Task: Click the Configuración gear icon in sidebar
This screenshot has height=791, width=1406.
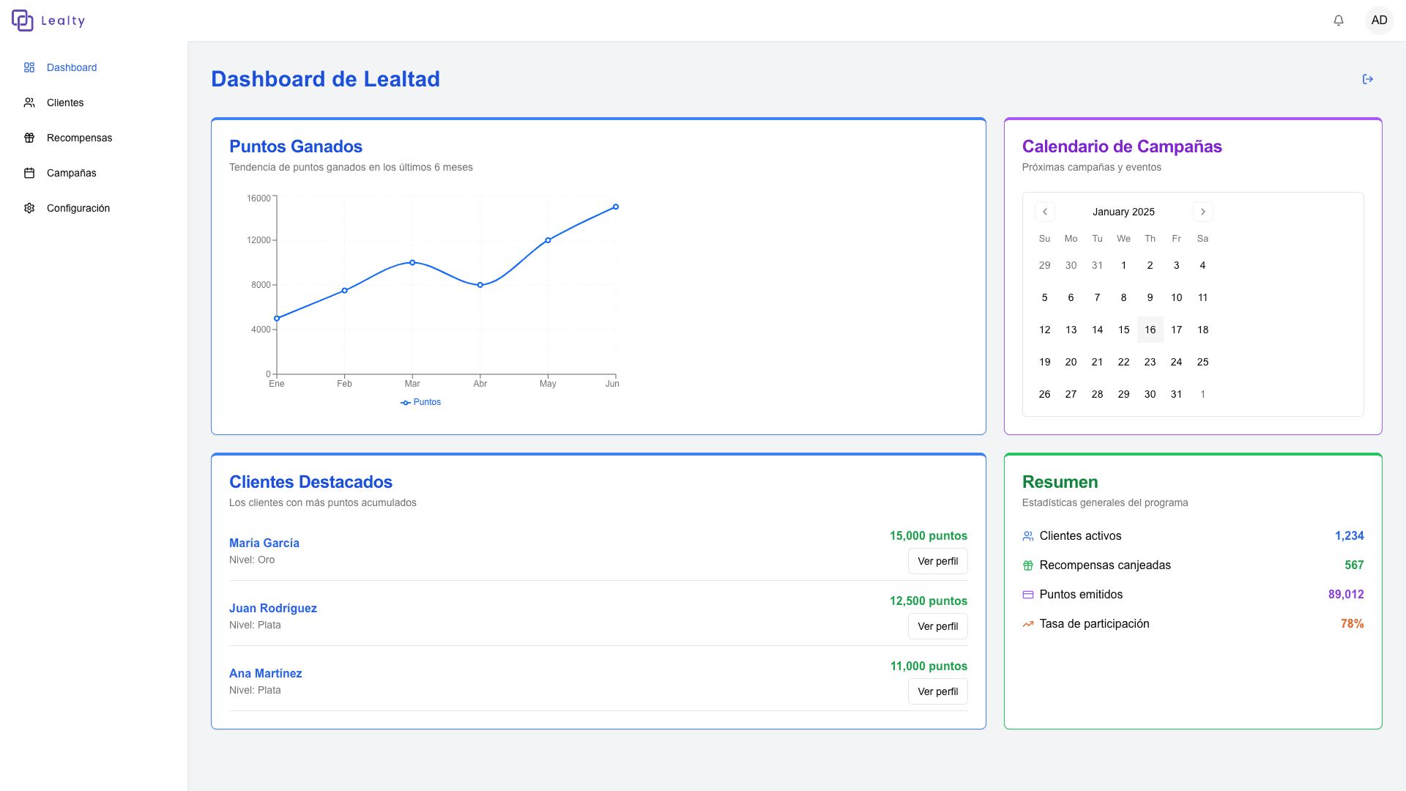Action: tap(29, 208)
